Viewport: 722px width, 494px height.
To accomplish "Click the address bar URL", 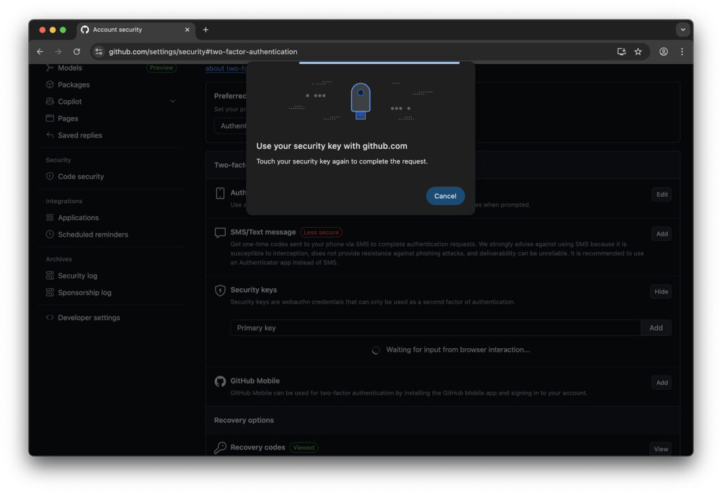I will 202,51.
